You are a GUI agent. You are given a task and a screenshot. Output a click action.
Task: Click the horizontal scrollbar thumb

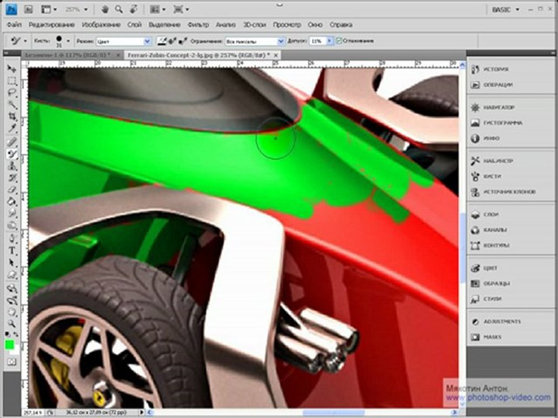(333, 412)
